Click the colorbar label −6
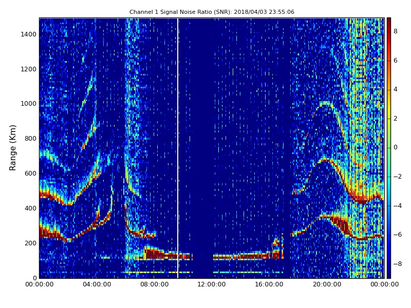 (398, 235)
